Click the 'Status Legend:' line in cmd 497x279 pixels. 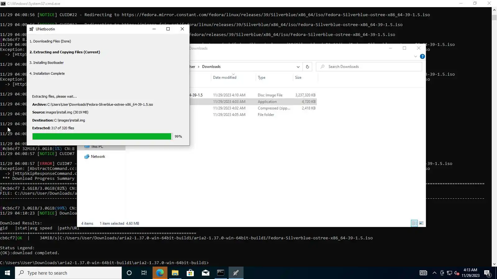(x=17, y=248)
